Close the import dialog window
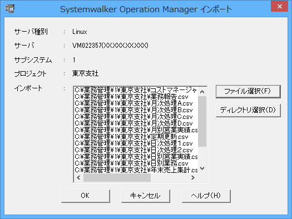The height and width of the screenshot is (219, 292). (279, 7)
